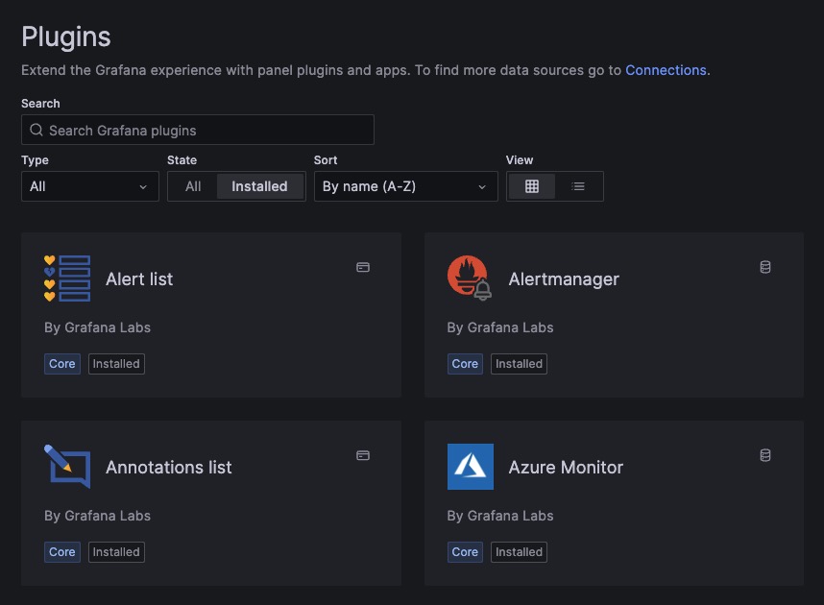Image resolution: width=824 pixels, height=605 pixels.
Task: Click the Alert list plugin logo
Action: pyautogui.click(x=67, y=278)
